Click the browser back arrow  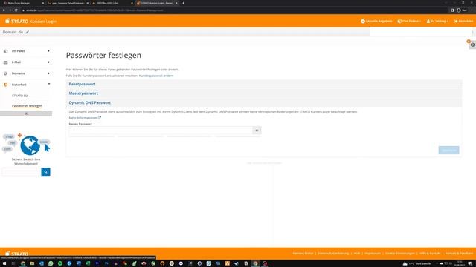point(4,10)
